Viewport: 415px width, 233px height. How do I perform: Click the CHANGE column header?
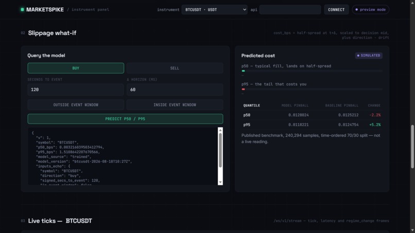point(374,105)
